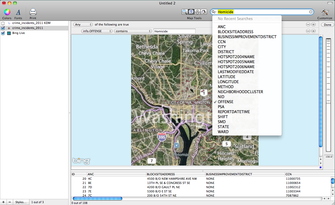Image resolution: width=335 pixels, height=205 pixels.
Task: Clear the Homicide search text
Action: 311,12
